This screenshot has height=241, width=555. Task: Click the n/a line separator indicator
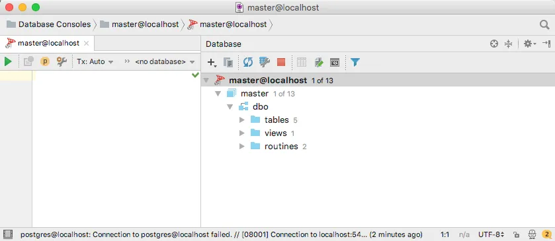(464, 234)
